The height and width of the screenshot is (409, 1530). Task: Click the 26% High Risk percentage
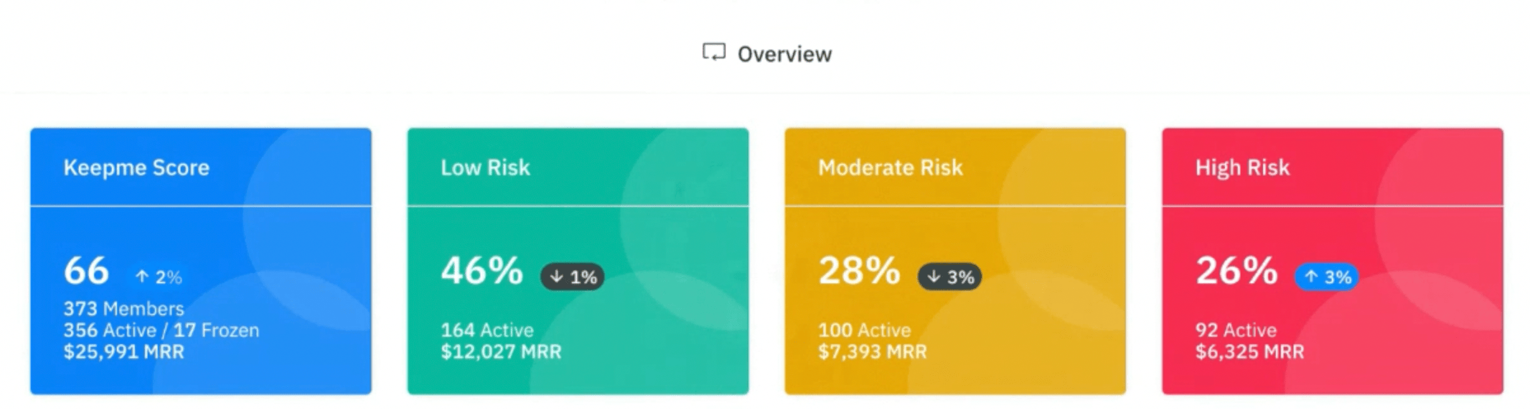point(1236,271)
